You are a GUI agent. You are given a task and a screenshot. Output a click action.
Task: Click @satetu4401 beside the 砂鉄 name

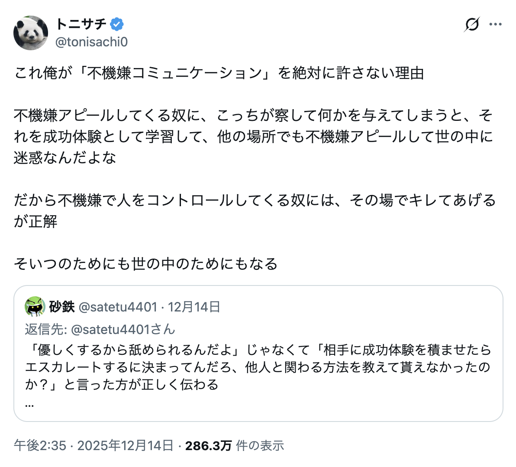[x=118, y=307]
